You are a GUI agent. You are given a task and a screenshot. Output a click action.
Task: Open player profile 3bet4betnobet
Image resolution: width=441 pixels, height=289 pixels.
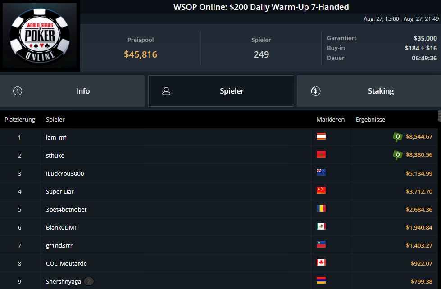click(66, 209)
